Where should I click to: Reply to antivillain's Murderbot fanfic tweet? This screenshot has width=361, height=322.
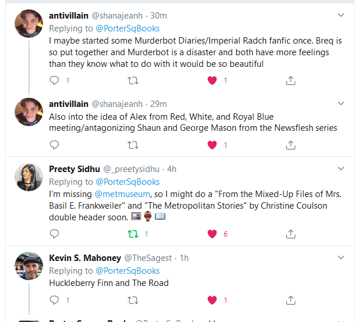[54, 81]
